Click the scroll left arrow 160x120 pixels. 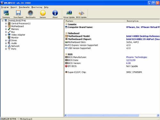(66, 115)
